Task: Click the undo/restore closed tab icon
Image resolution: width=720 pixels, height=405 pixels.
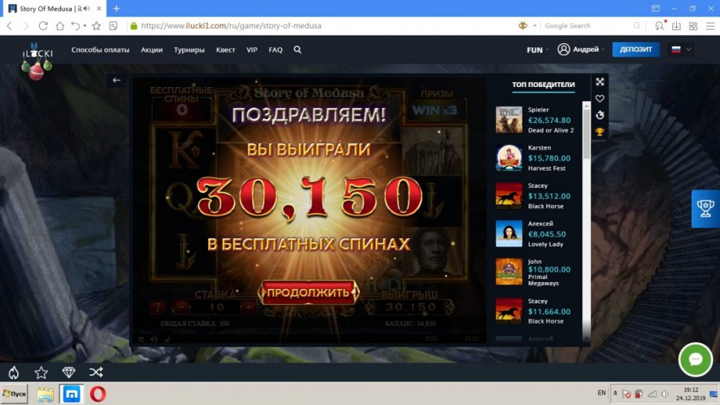Action: [76, 26]
